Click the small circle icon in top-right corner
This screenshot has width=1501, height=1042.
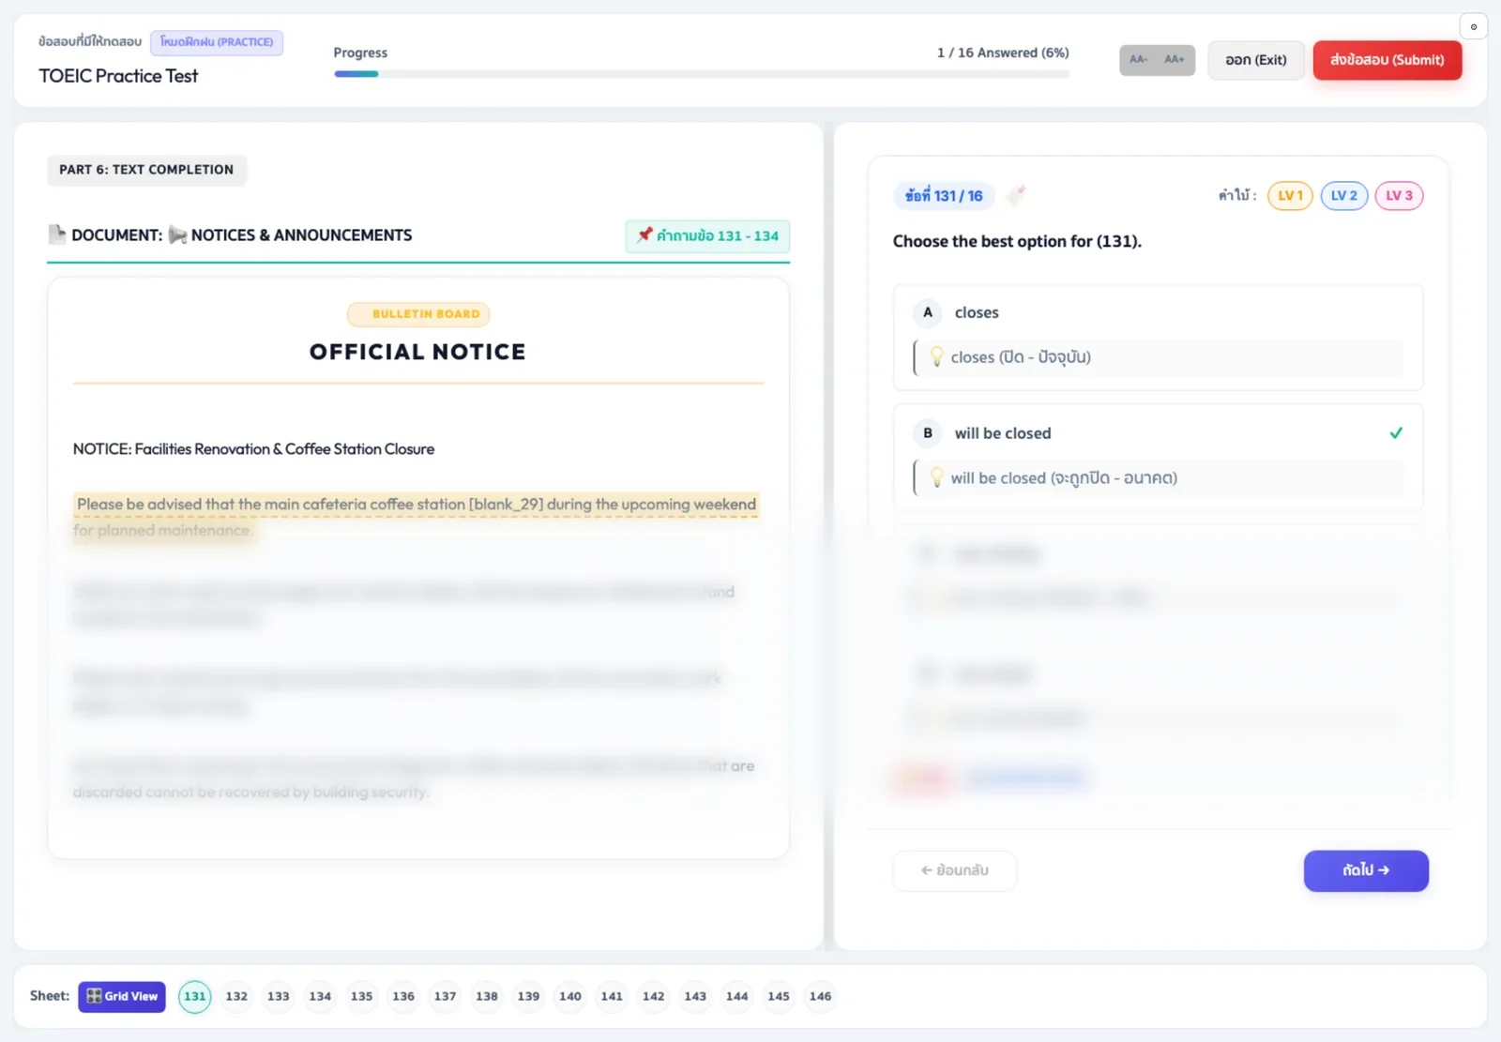point(1473,26)
